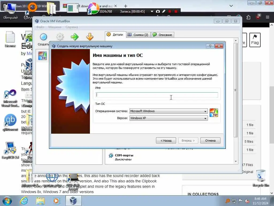Click the gear settings icon in VirtualBox toolbar
Image resolution: width=274 pixels, height=206 pixels.
(x=60, y=37)
